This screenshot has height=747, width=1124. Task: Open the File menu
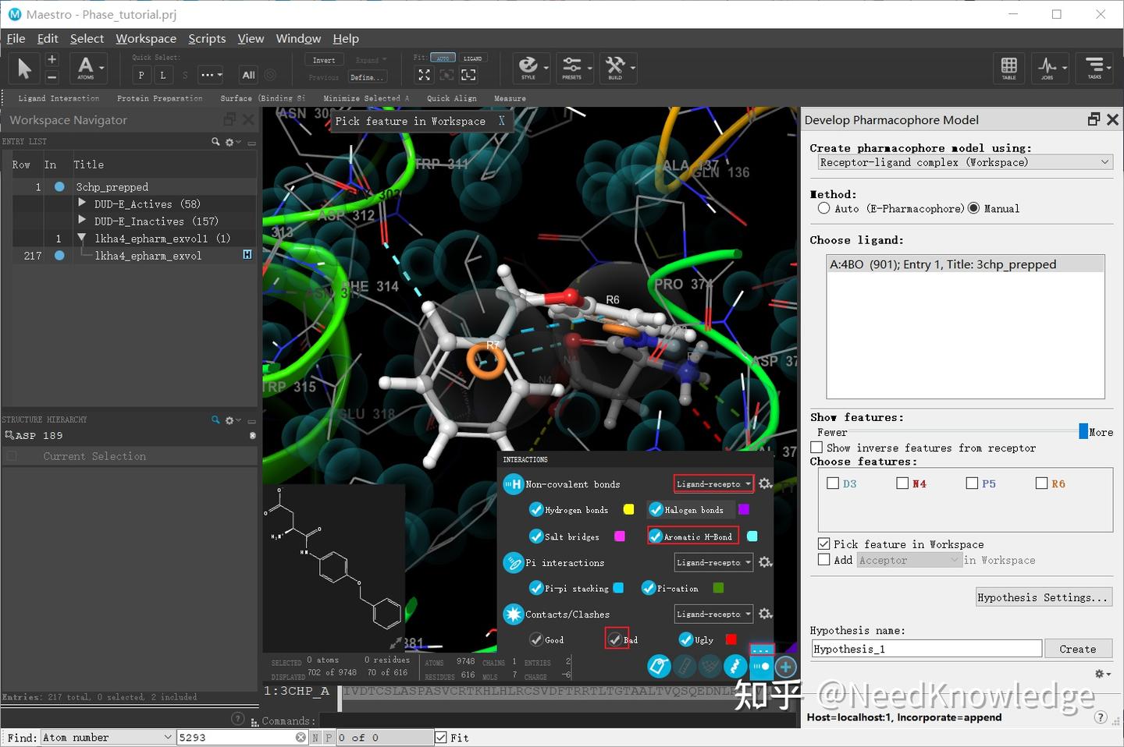(16, 38)
